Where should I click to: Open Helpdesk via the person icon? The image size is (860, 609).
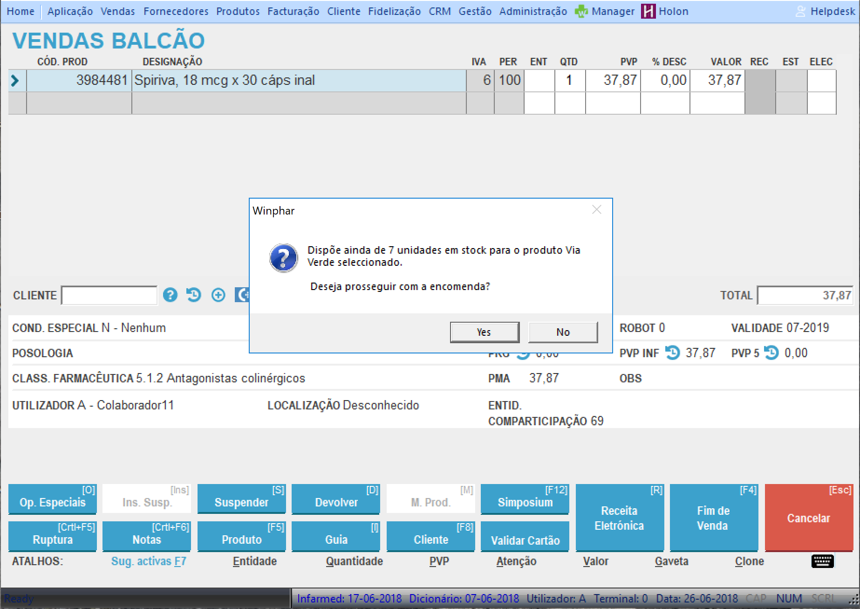[x=800, y=11]
